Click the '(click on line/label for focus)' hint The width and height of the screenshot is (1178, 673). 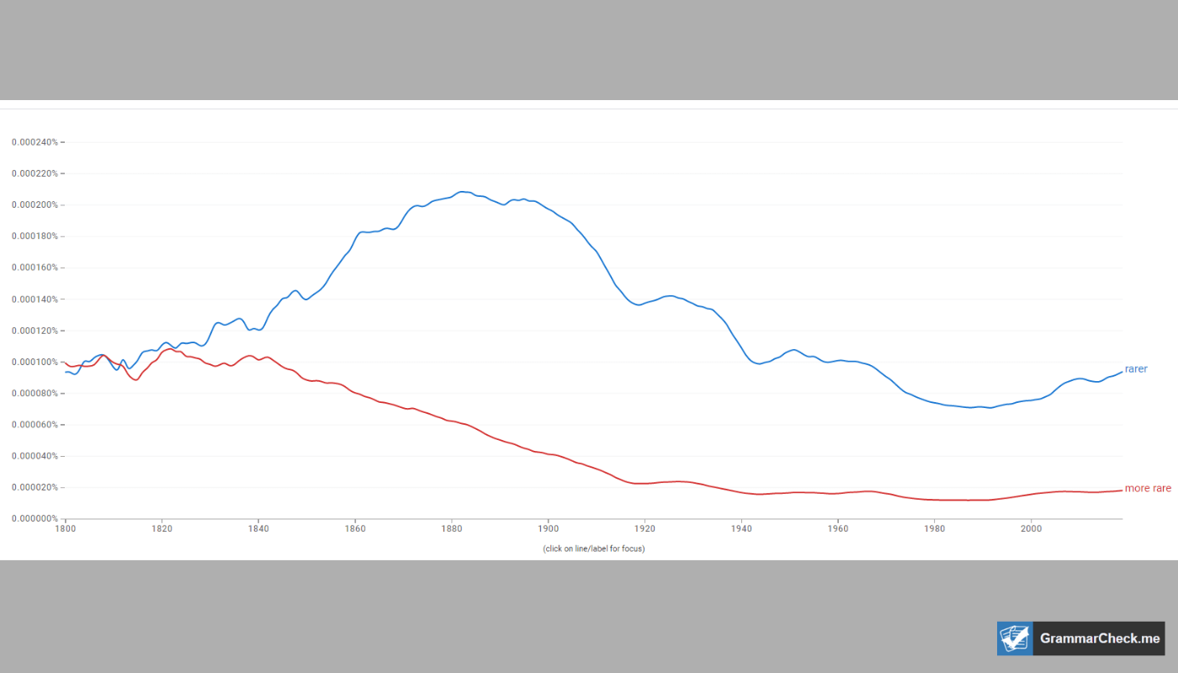click(594, 548)
